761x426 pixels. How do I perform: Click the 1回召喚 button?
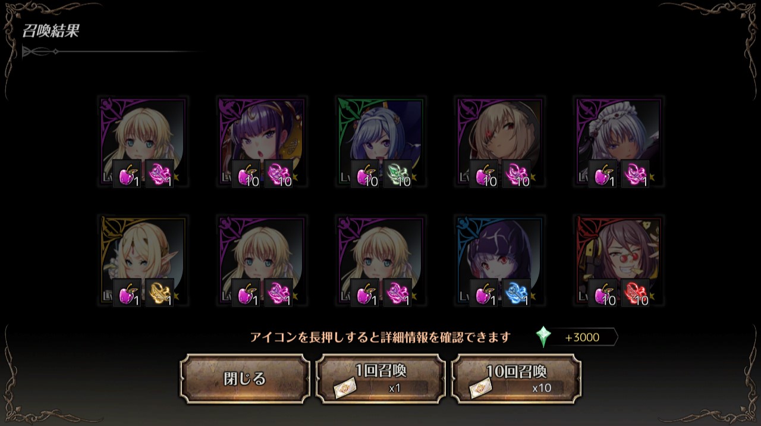(x=380, y=379)
